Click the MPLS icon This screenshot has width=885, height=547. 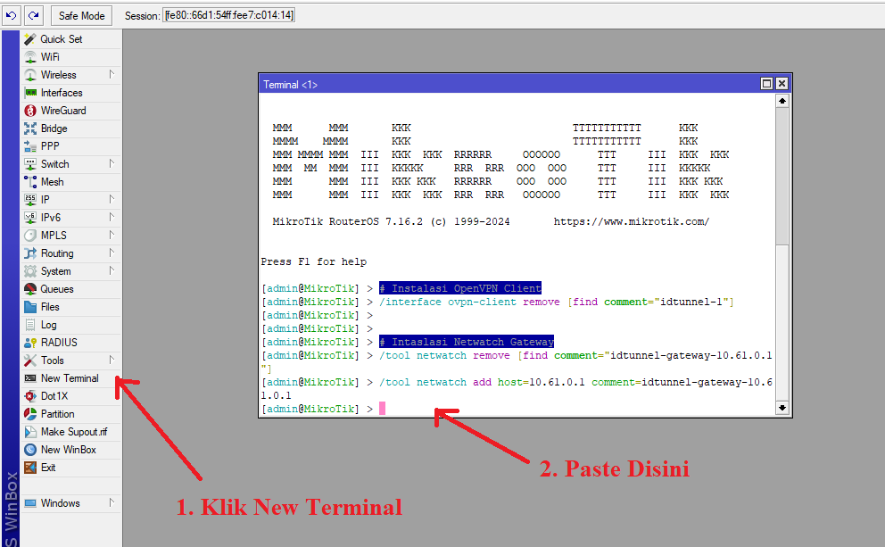pos(30,236)
